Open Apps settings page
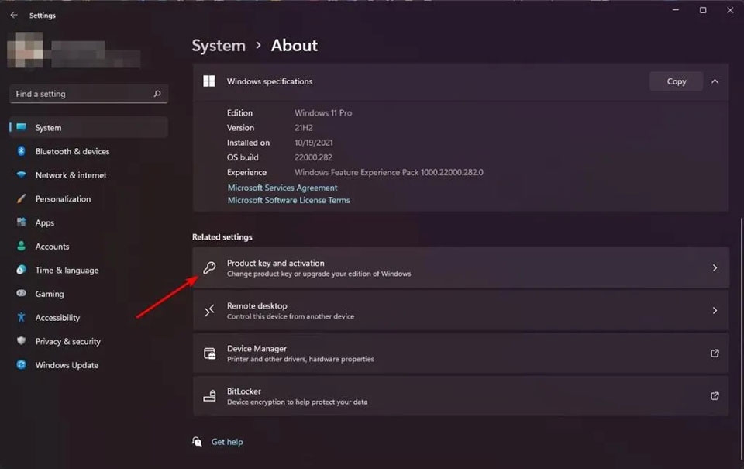This screenshot has height=469, width=744. pyautogui.click(x=88, y=222)
